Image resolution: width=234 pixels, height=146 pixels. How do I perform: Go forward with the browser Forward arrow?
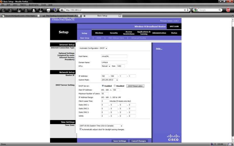pyautogui.click(x=10, y=10)
